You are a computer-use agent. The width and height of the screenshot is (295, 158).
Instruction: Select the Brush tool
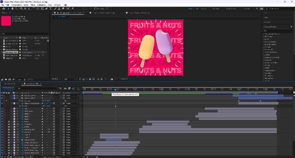tap(55, 9)
